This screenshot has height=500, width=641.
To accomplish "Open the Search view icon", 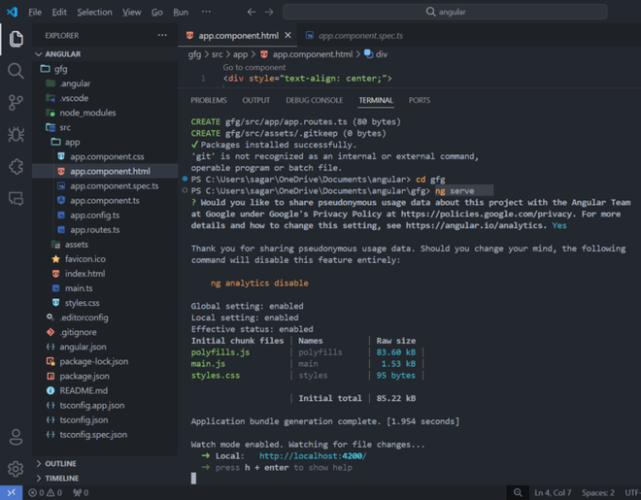I will click(16, 71).
